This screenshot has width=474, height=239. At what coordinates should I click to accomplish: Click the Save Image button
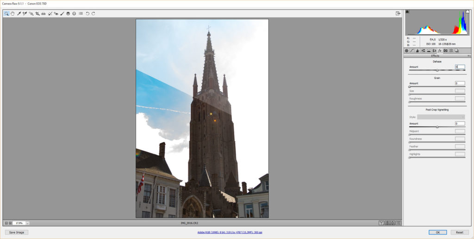click(17, 233)
